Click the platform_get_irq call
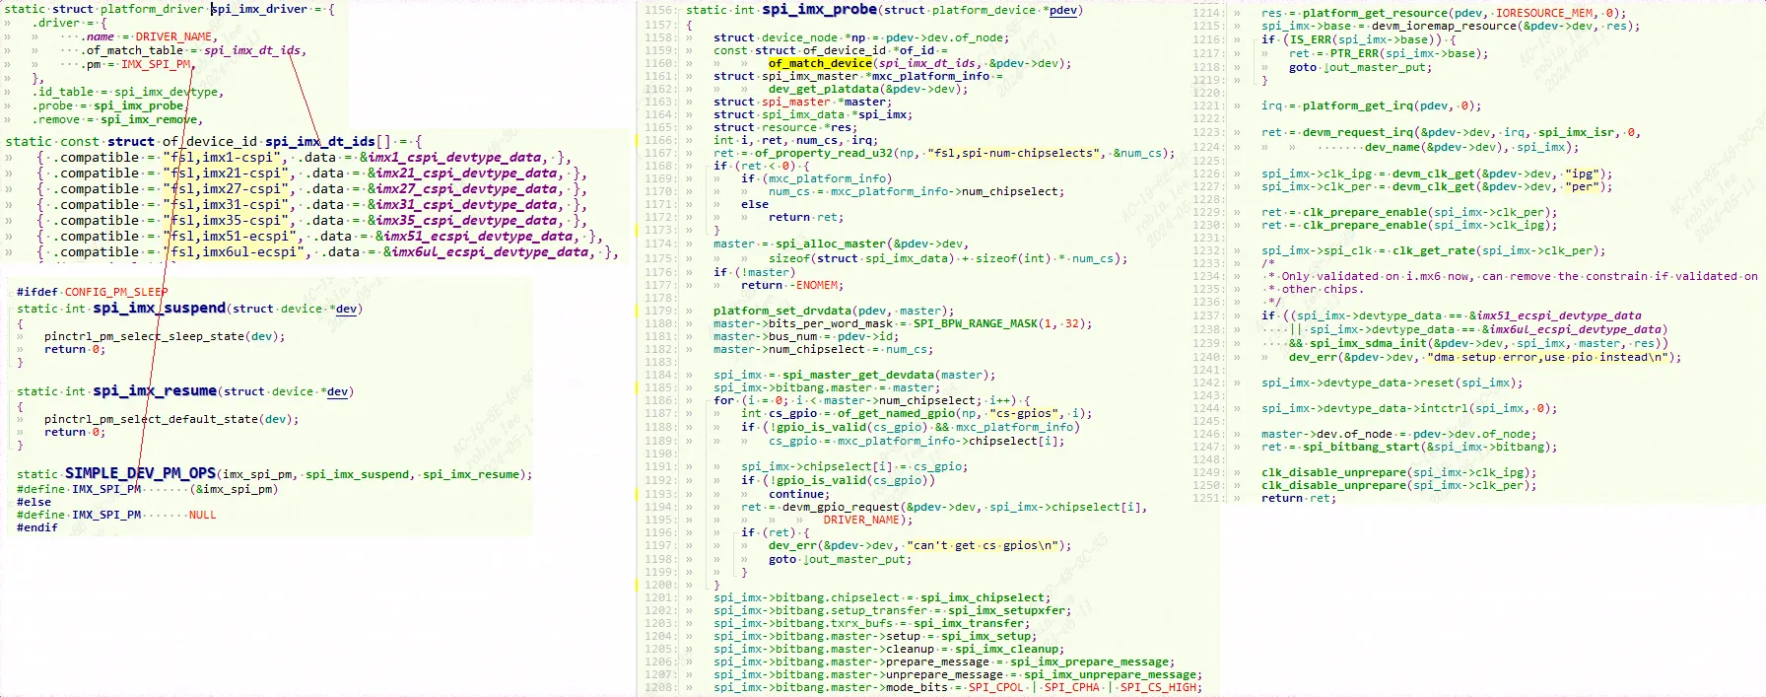 coord(1357,105)
